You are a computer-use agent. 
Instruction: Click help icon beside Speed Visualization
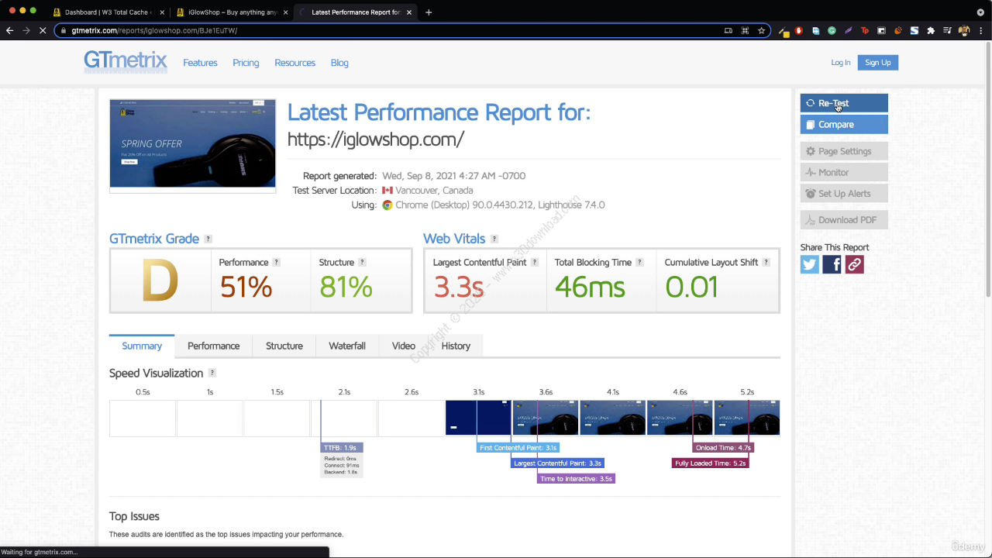pyautogui.click(x=212, y=374)
